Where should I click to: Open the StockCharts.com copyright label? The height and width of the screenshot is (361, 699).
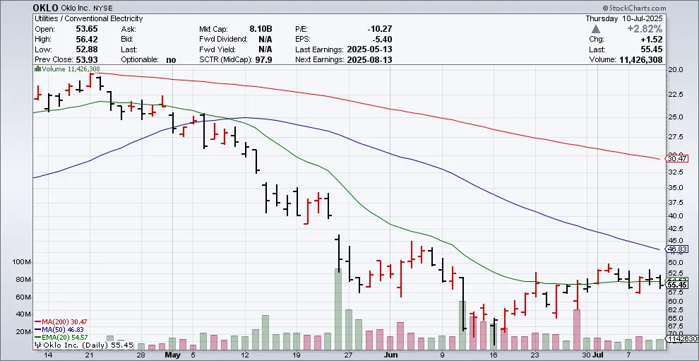coord(634,8)
